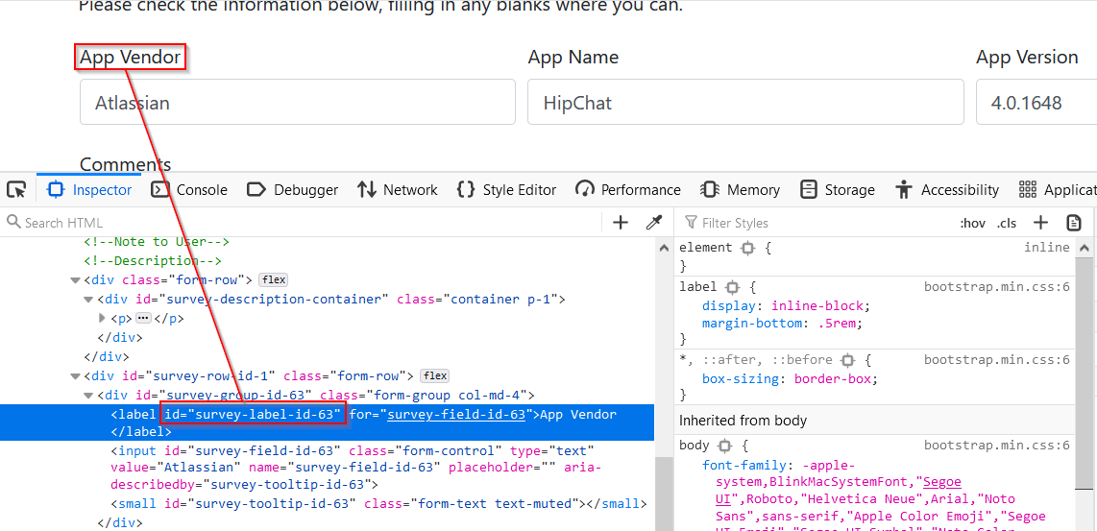
Task: Activate the pick-an-element tool in DevTools
Action: tap(16, 189)
